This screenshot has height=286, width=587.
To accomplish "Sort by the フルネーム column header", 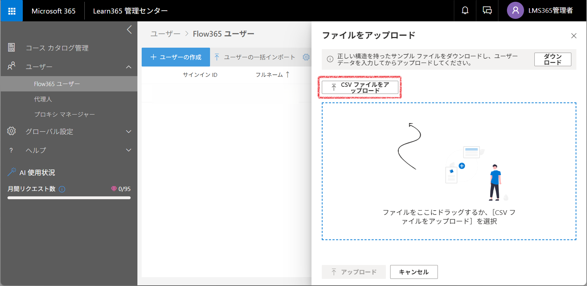I will 269,75.
